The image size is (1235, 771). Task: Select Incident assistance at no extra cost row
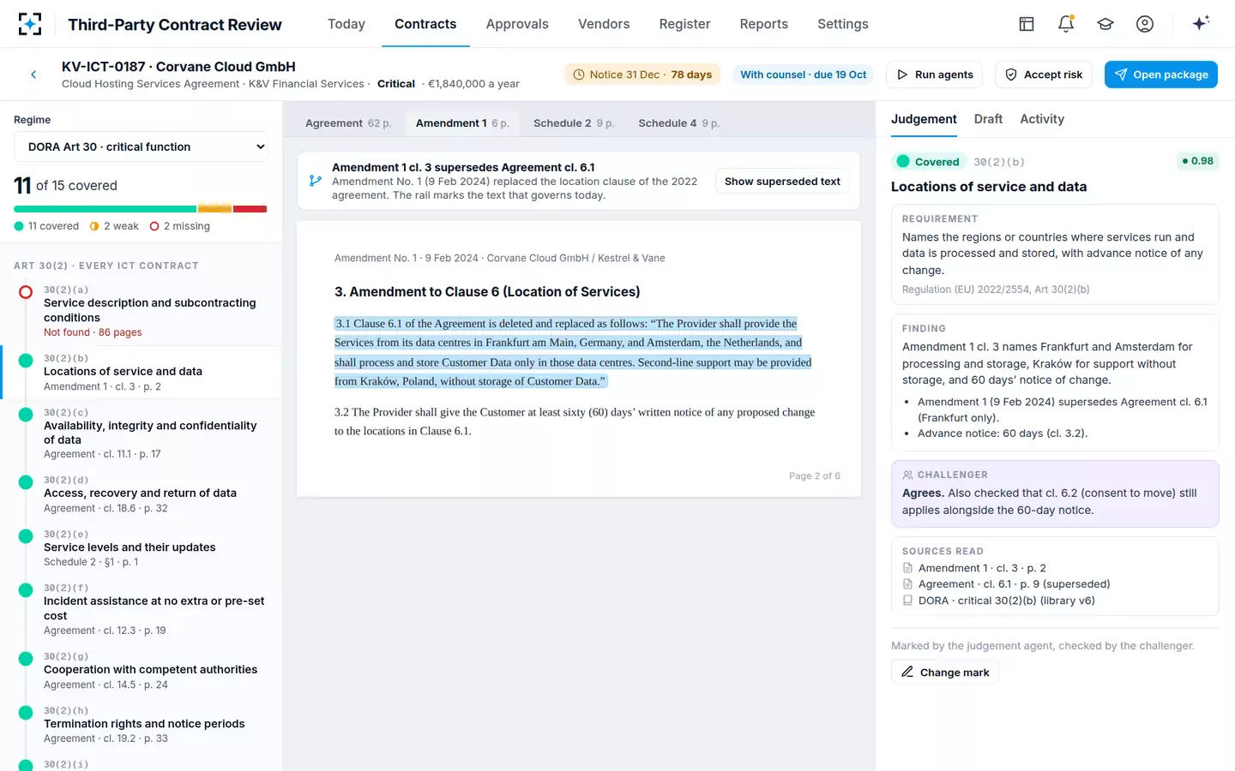pyautogui.click(x=142, y=610)
